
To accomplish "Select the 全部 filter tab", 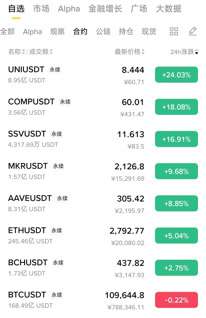I will 7,32.
